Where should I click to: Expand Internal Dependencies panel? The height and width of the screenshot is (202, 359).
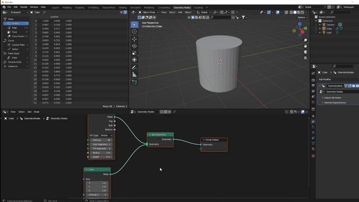pyautogui.click(x=334, y=103)
